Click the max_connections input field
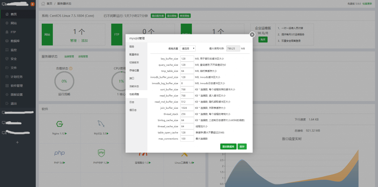 pos(187,139)
